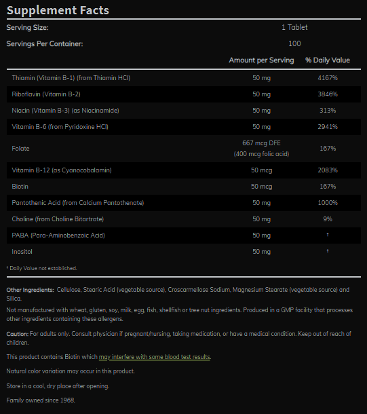Image resolution: width=367 pixels, height=414 pixels.
Task: Click the Caution label text
Action: click(x=18, y=334)
